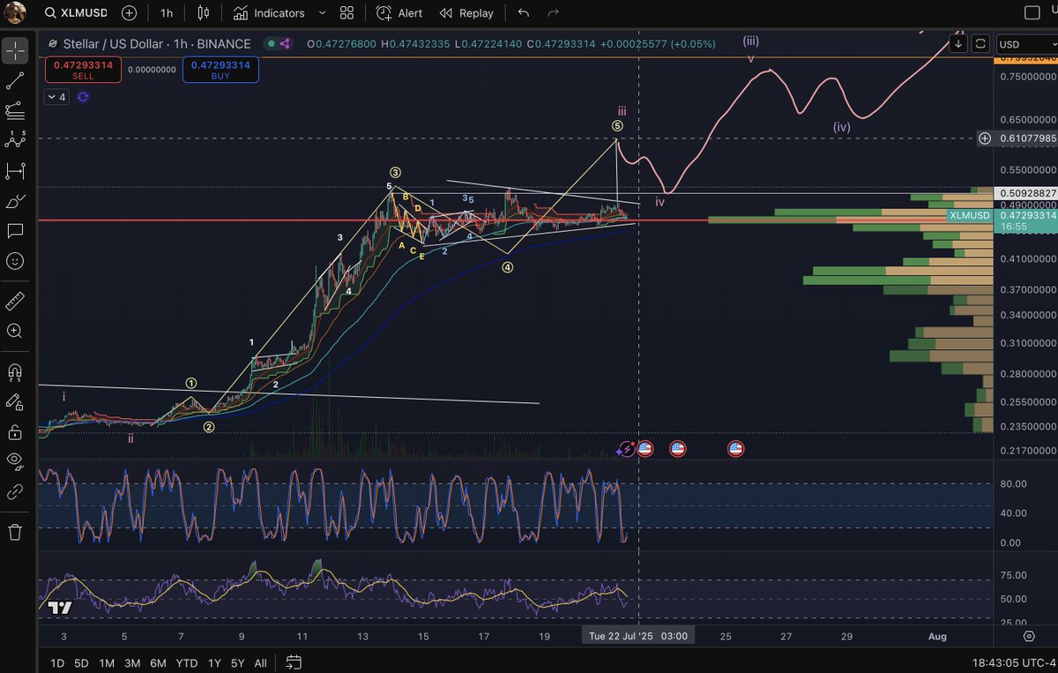The image size is (1058, 673).
Task: Click the Tue 22 Jul '25 03:00 date label
Action: [639, 635]
